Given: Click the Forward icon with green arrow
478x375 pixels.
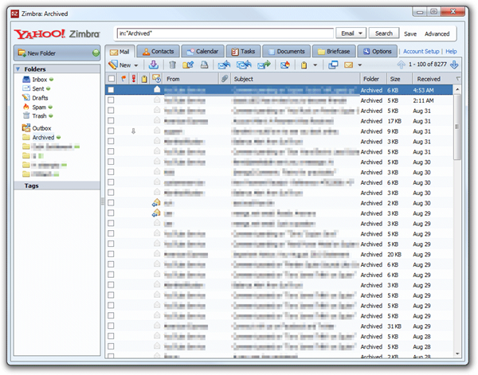Looking at the screenshot, I should coord(264,64).
